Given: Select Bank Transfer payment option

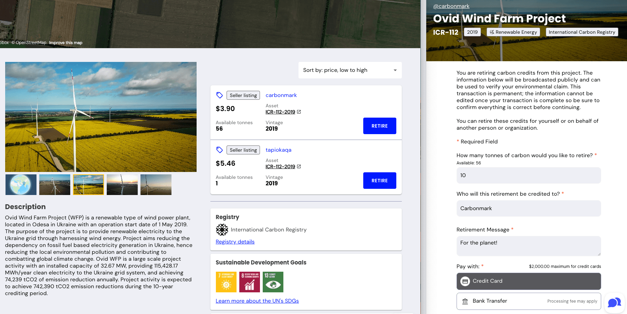Looking at the screenshot, I should 529,301.
